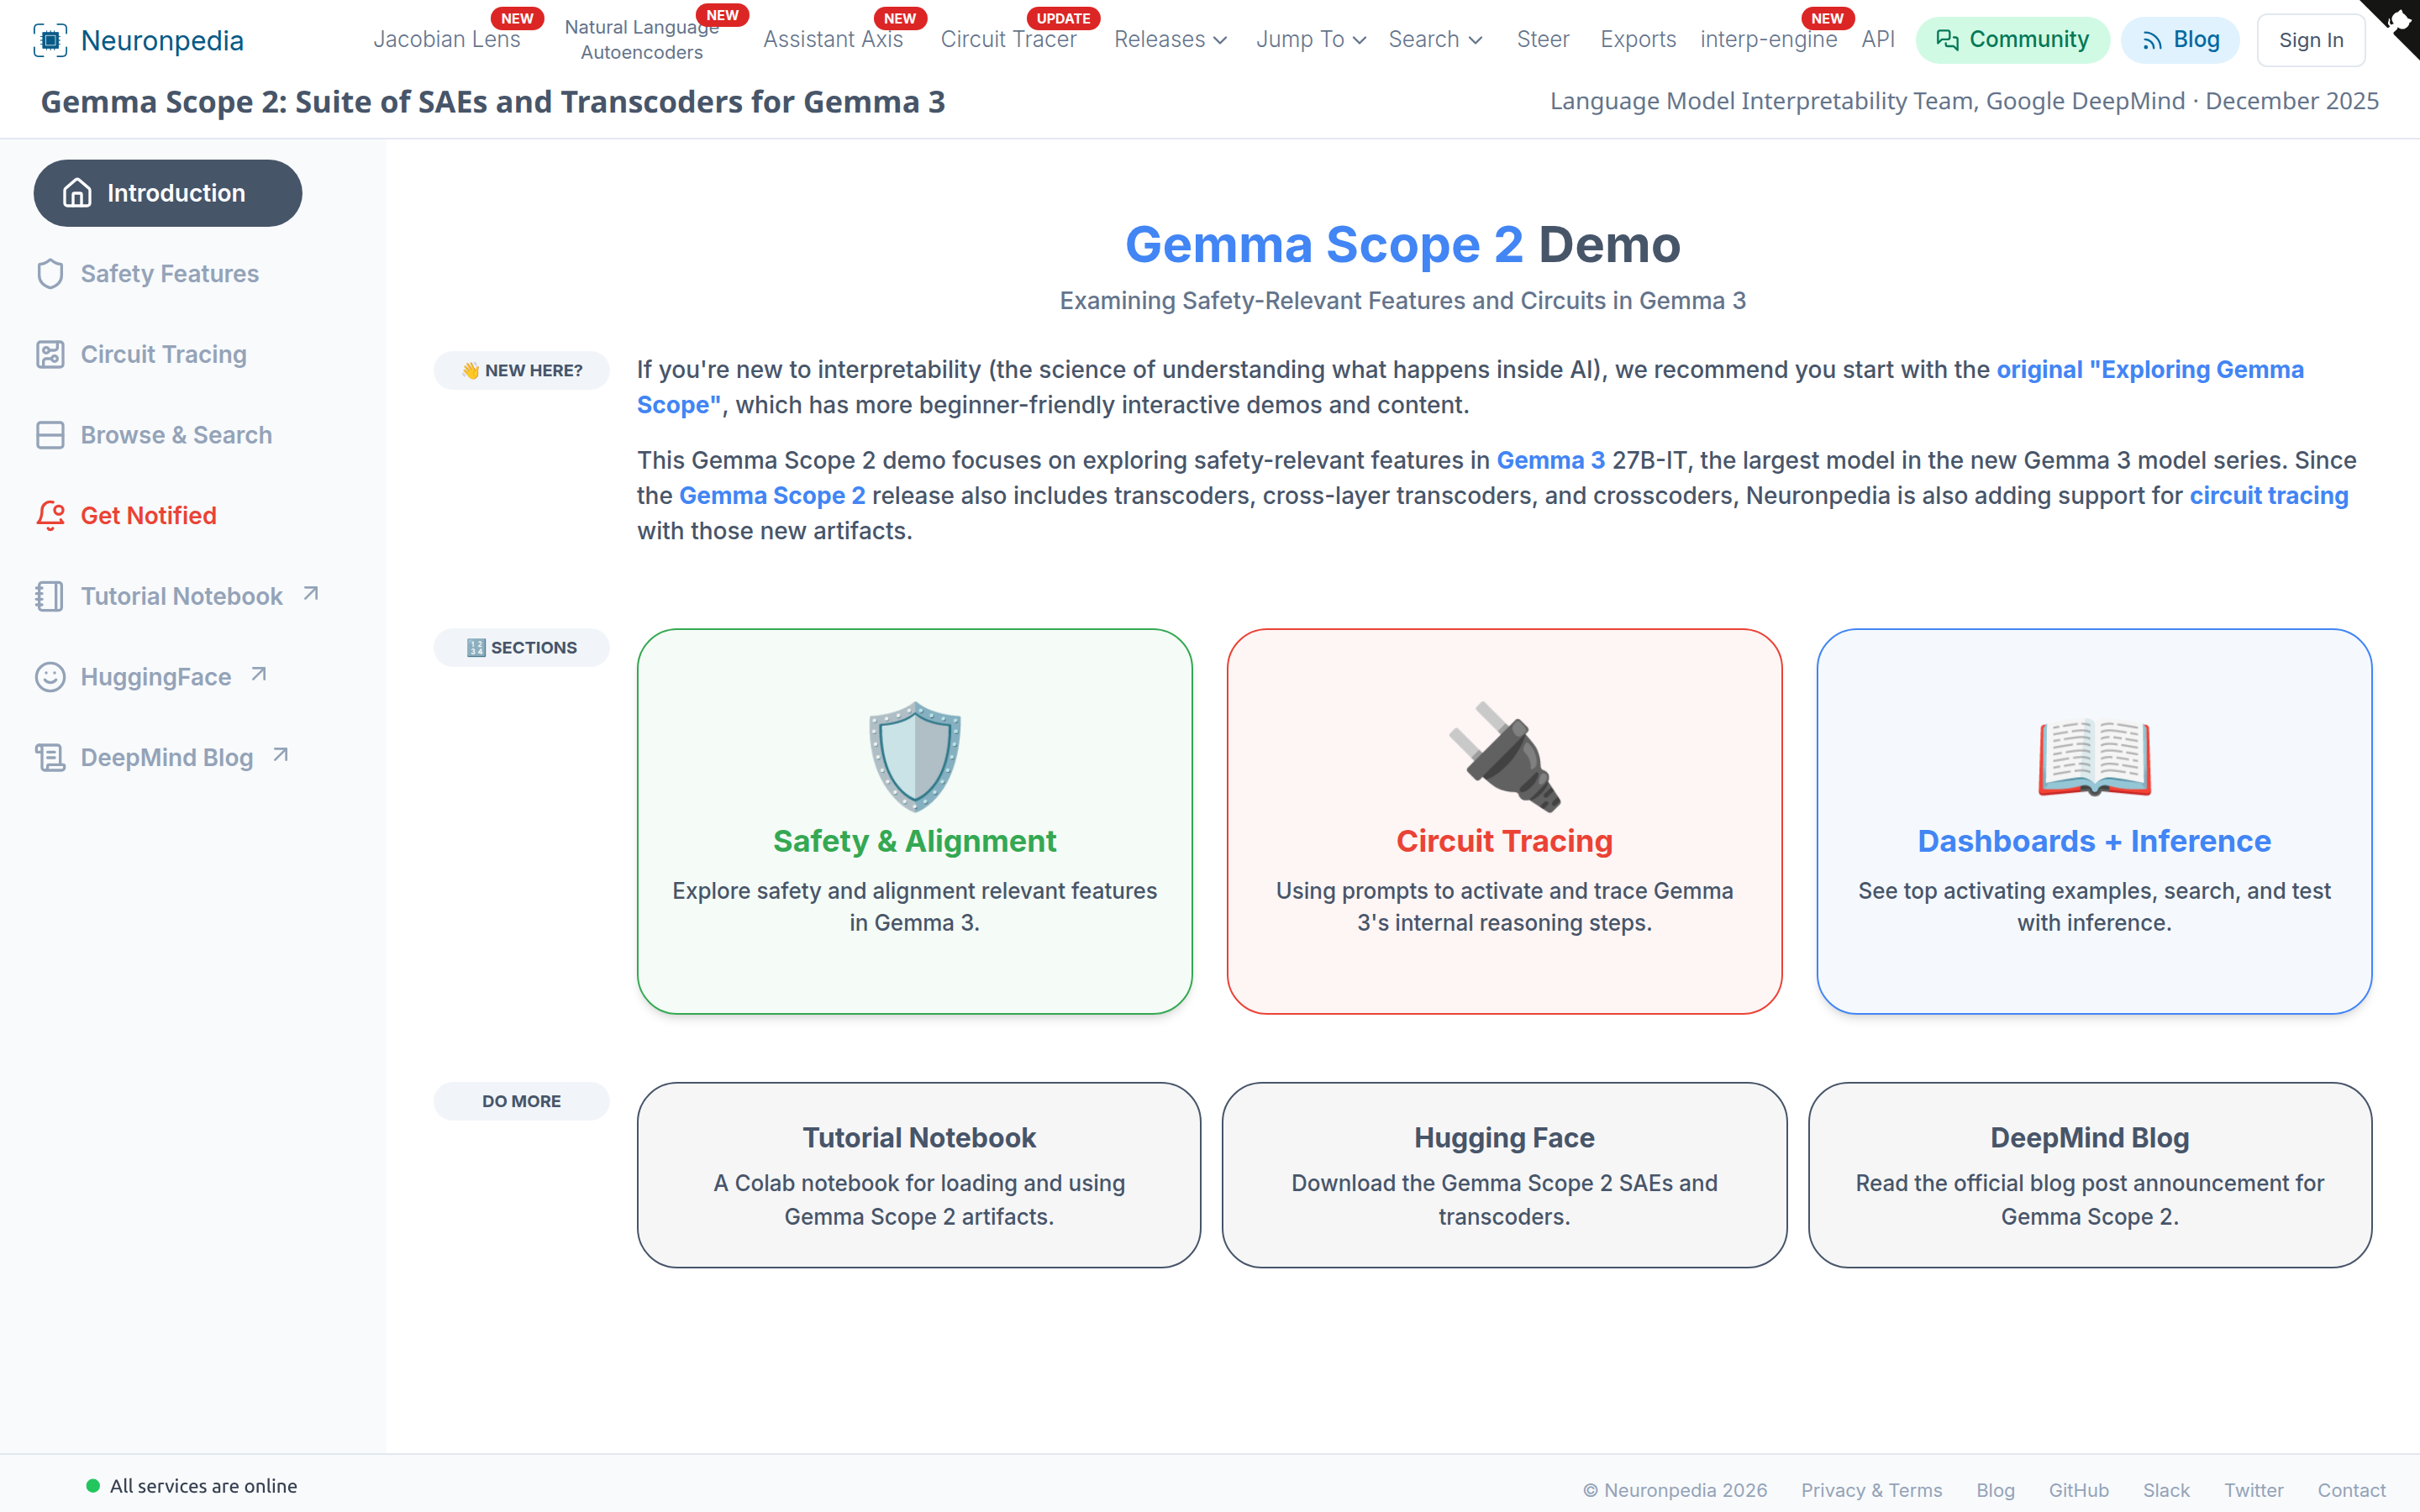Click the Slack footer link
This screenshot has height=1512, width=2420.
pos(2166,1490)
